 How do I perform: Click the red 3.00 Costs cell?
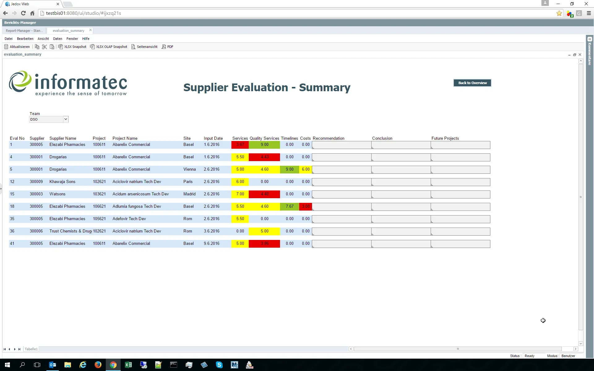click(x=305, y=207)
